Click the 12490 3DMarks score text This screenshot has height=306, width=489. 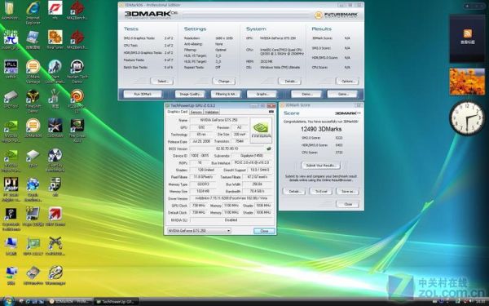[321, 129]
